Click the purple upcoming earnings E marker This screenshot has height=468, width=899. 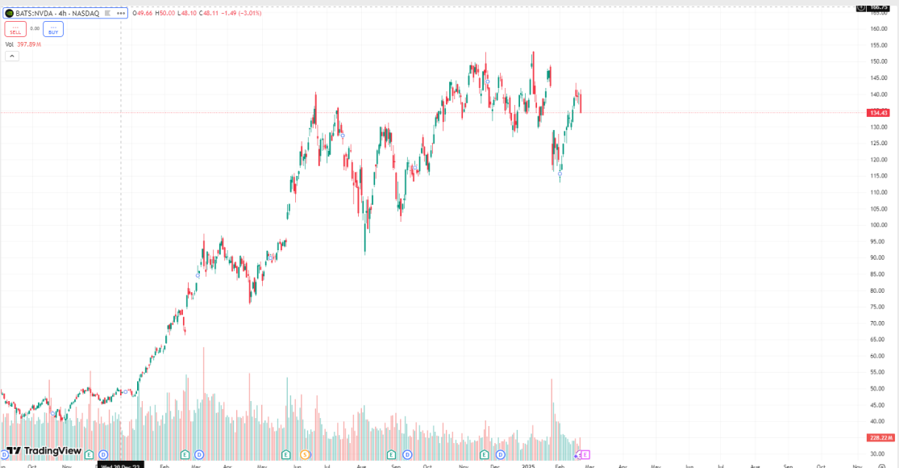(585, 455)
